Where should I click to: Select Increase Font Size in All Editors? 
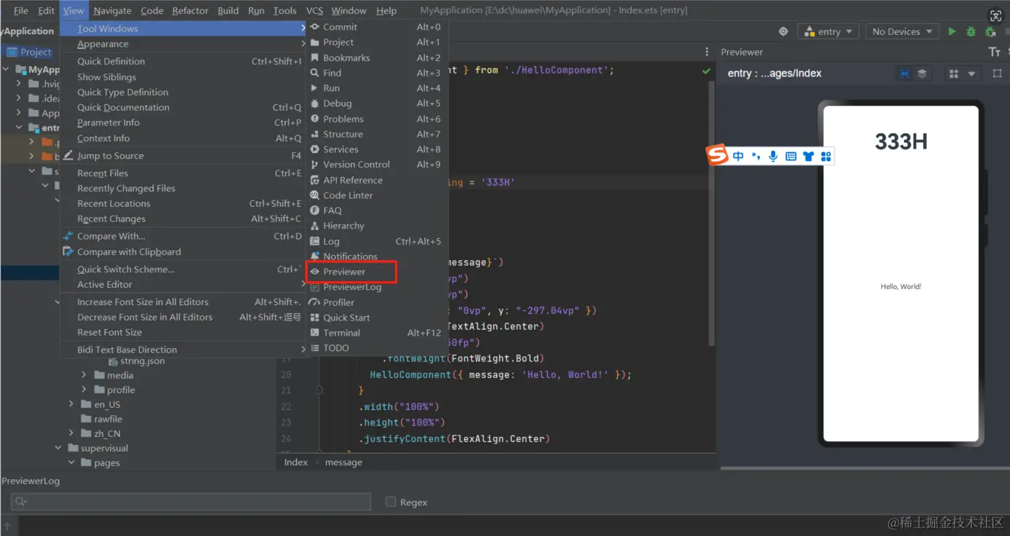(x=184, y=302)
